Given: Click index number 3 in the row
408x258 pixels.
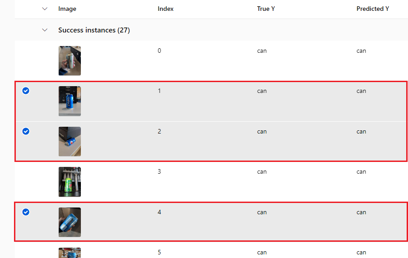Looking at the screenshot, I should click(x=159, y=171).
